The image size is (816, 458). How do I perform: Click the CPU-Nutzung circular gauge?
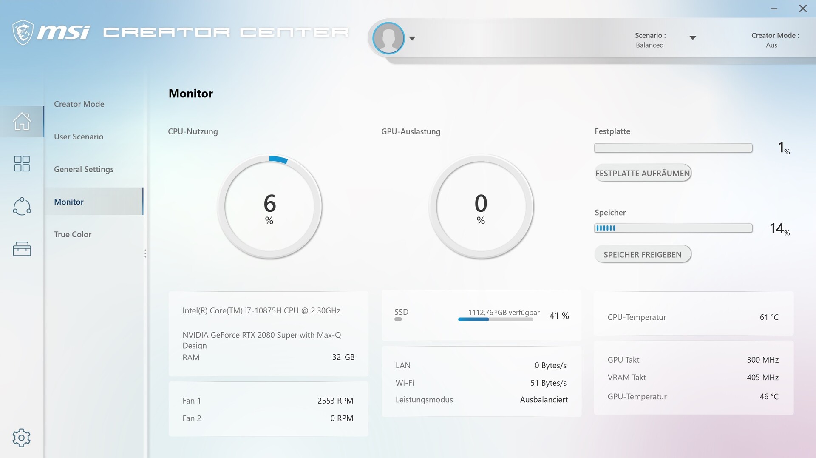tap(269, 207)
